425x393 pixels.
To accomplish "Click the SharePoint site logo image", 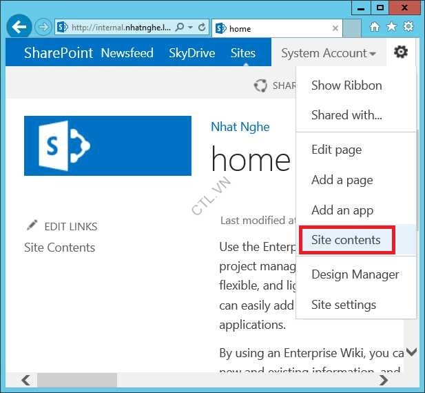I will point(107,146).
